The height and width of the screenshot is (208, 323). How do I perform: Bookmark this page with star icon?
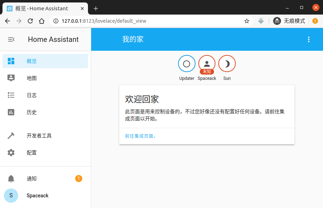246,21
